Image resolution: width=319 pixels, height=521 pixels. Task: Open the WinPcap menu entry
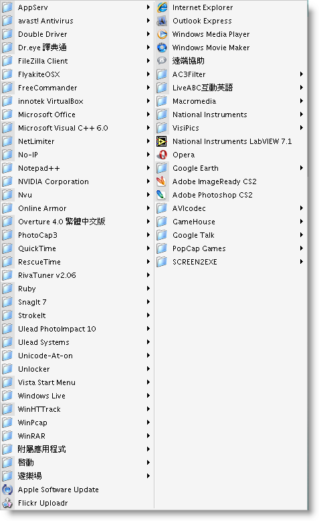click(77, 423)
